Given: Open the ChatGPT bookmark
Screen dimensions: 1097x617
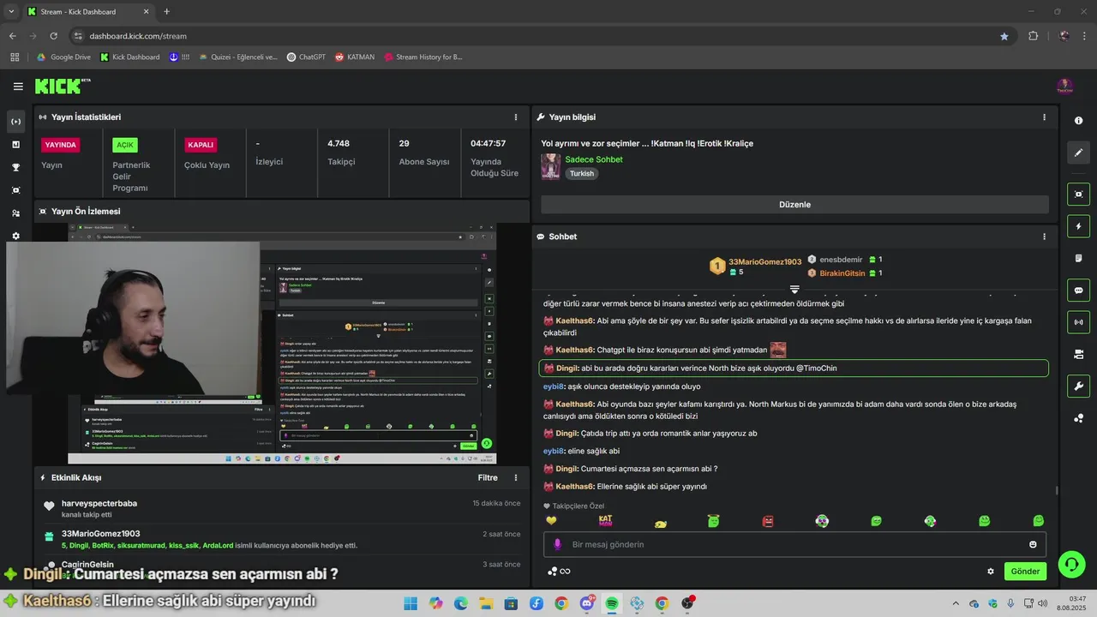Looking at the screenshot, I should tap(306, 57).
